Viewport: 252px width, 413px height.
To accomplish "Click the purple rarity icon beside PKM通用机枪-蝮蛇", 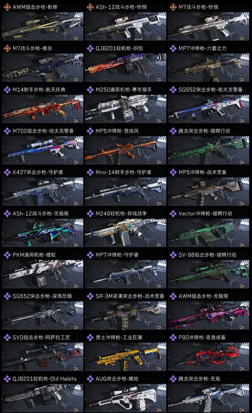I will point(7,255).
